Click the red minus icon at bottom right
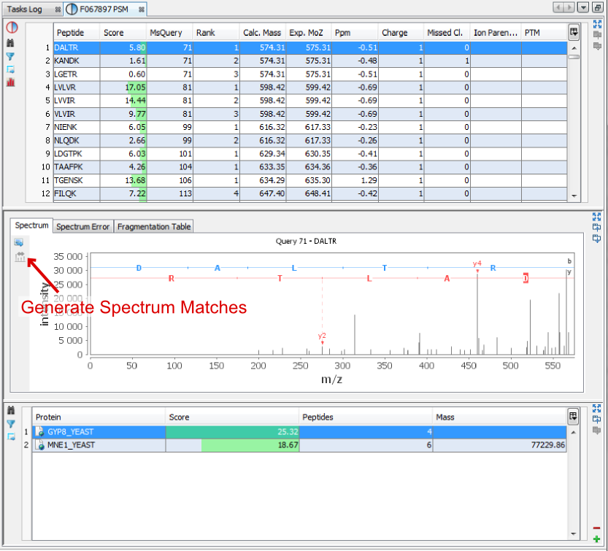608x551 pixels. (597, 528)
